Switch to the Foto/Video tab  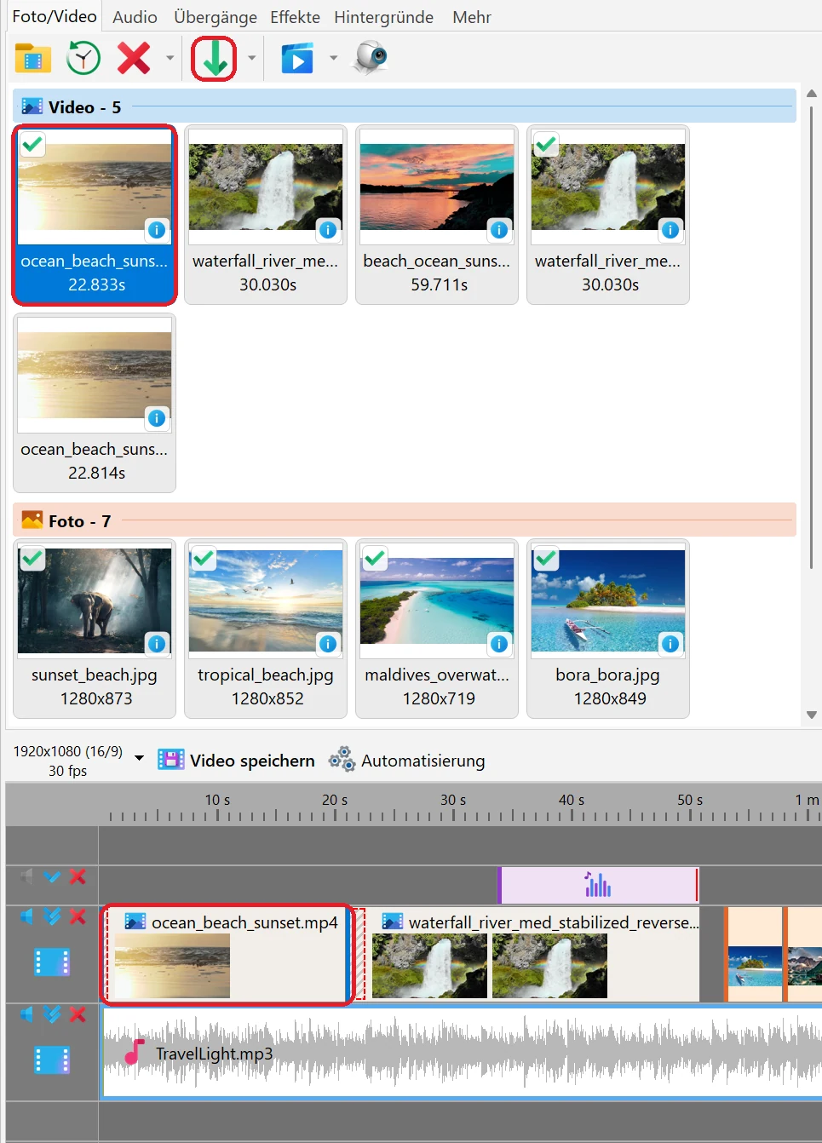point(55,16)
